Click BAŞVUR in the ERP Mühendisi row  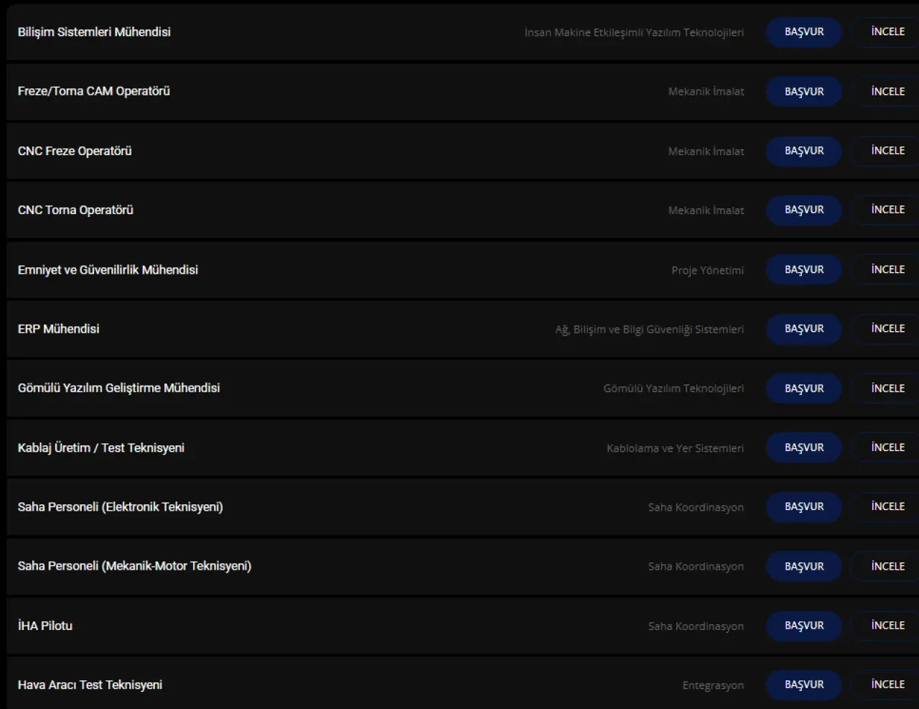(803, 328)
